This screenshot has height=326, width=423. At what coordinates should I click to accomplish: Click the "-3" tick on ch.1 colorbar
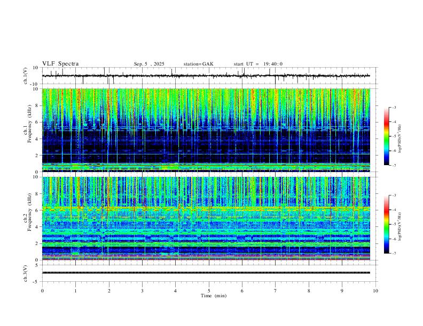coord(394,107)
